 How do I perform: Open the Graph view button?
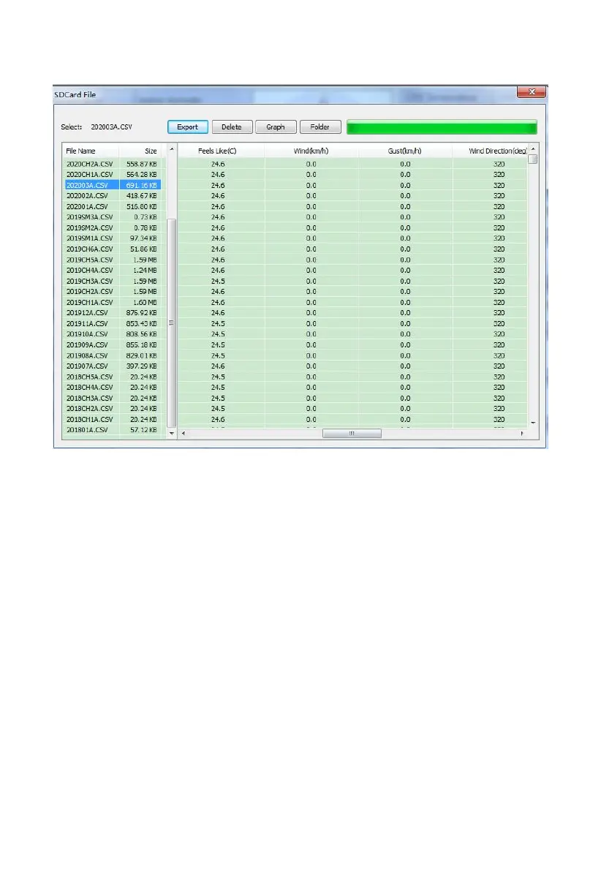point(276,127)
